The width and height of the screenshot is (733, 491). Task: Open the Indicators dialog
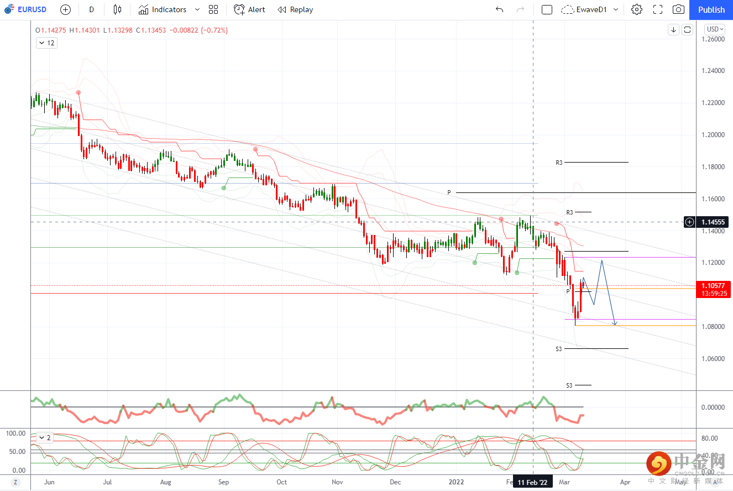pos(162,9)
